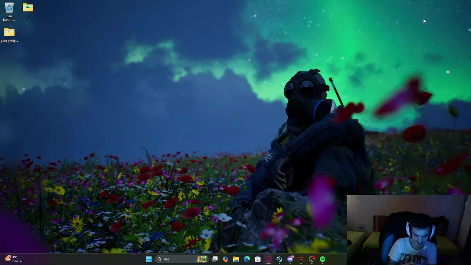Open Microsoft Store from taskbar
The image size is (471, 265).
click(258, 259)
